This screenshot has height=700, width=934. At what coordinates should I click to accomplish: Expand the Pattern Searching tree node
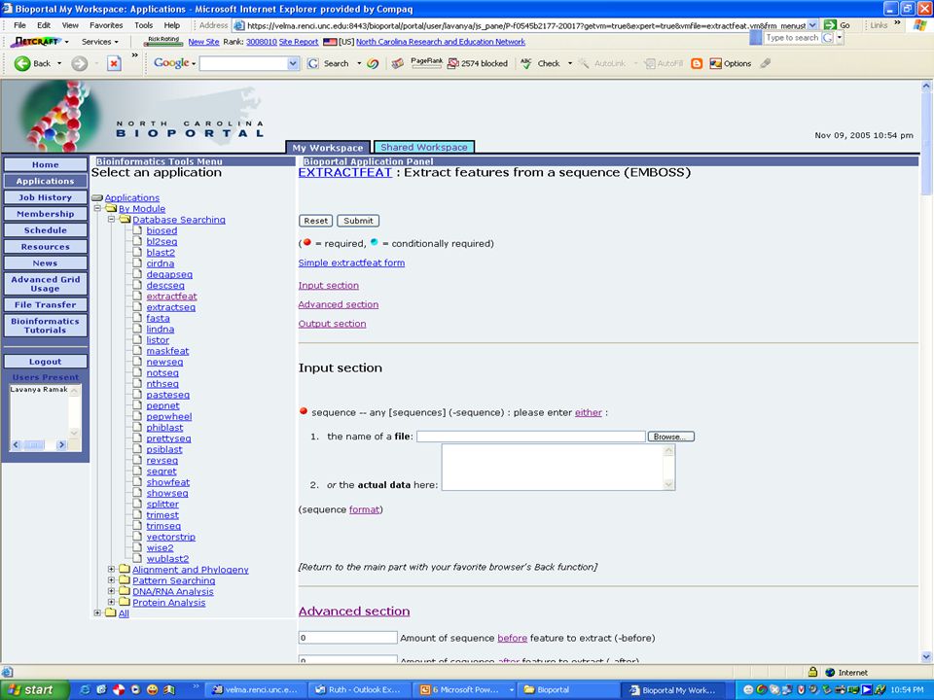111,580
